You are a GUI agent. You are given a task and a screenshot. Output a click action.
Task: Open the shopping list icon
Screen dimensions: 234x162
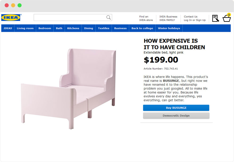pyautogui.click(x=215, y=18)
